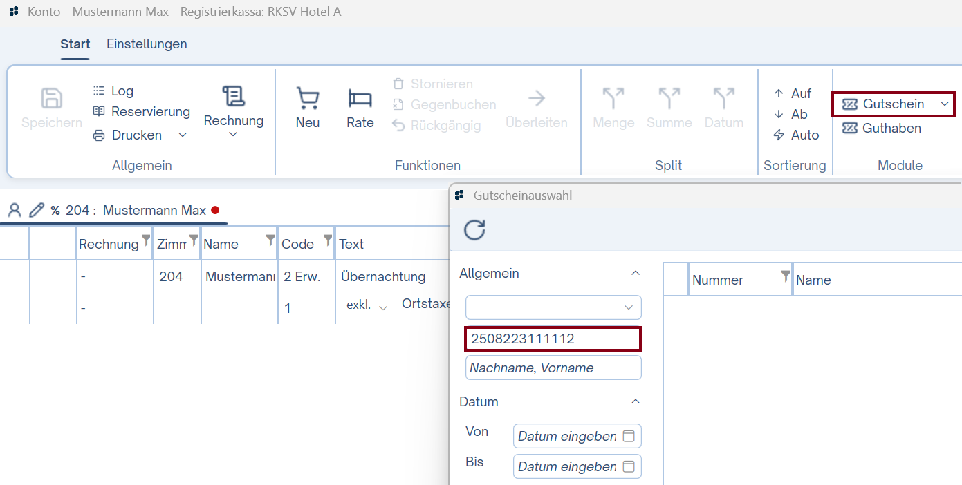Click the refresh icon in Gutscheinauswahl
Viewport: 962px width, 485px height.
tap(474, 229)
